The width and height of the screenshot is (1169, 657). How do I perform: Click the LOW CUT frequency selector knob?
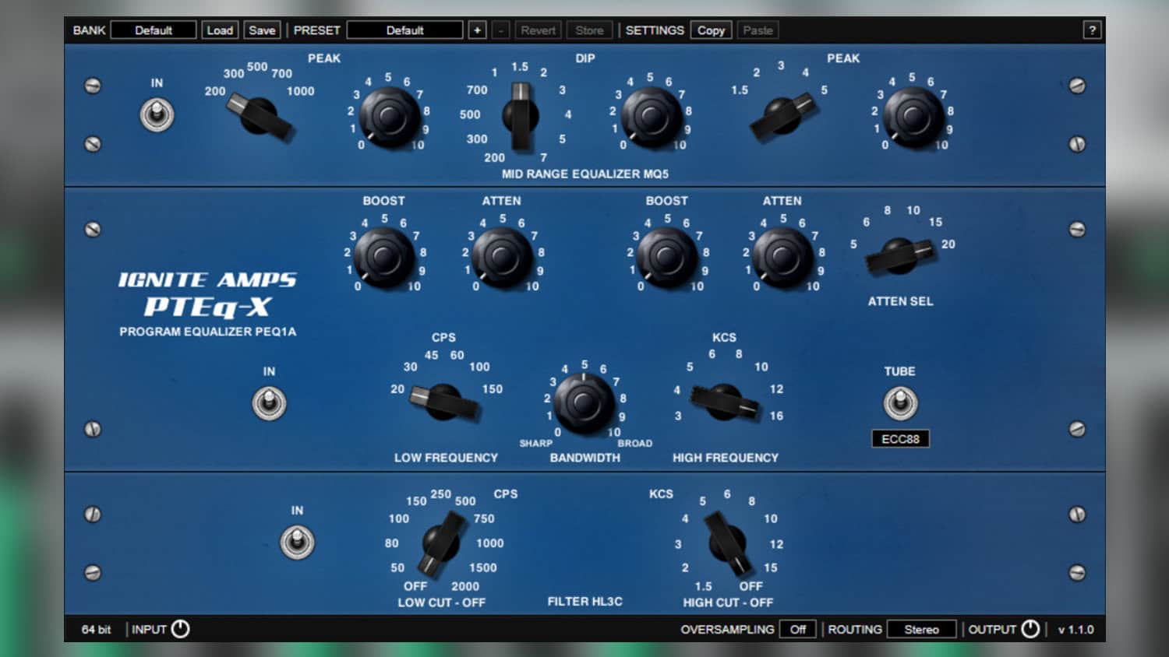[x=440, y=543]
